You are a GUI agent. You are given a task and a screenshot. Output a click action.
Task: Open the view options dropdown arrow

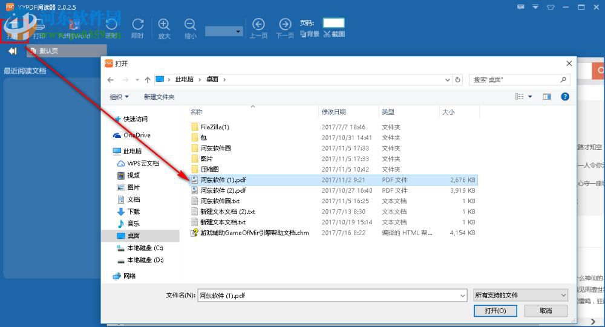[530, 96]
